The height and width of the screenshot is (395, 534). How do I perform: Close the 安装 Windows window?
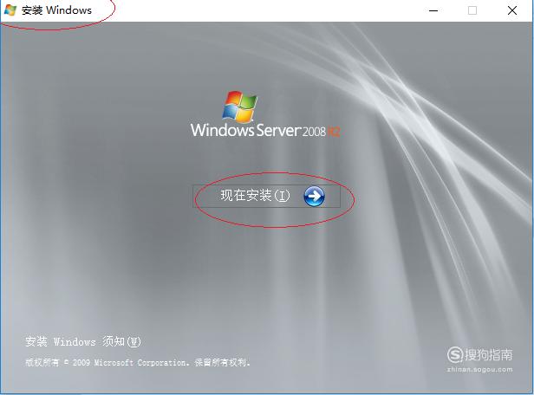tap(512, 10)
